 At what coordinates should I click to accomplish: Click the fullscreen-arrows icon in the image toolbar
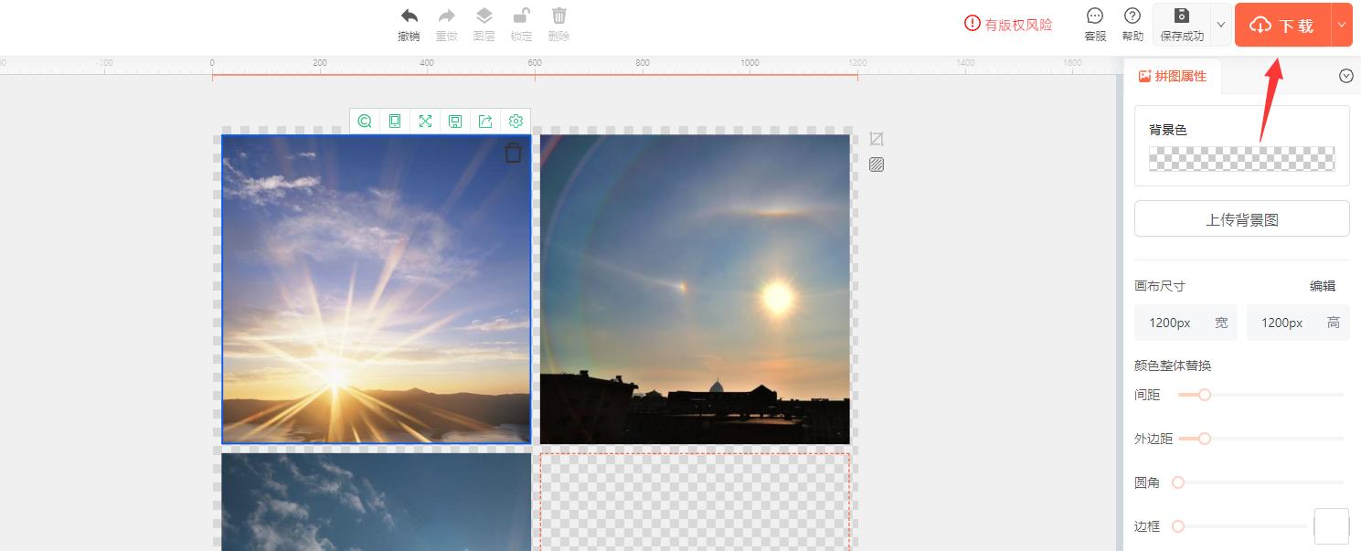coord(425,122)
